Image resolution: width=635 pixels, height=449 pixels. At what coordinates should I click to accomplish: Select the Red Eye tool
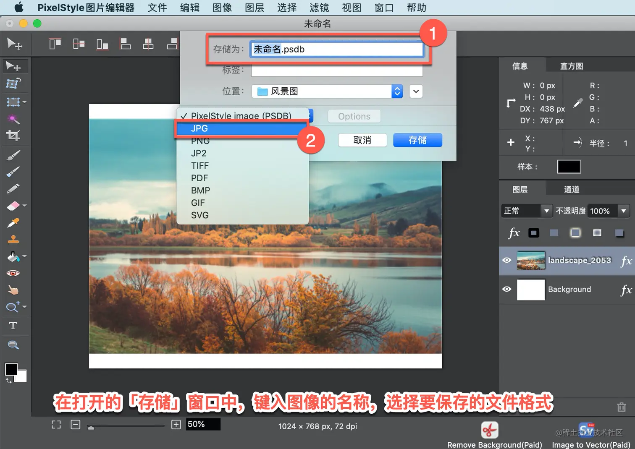13,273
